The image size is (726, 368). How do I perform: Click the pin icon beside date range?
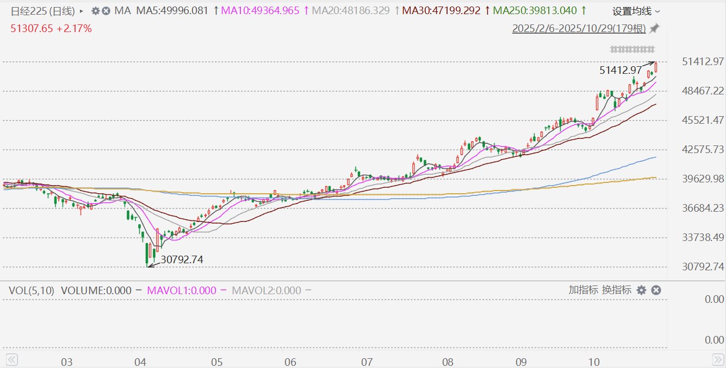654,28
